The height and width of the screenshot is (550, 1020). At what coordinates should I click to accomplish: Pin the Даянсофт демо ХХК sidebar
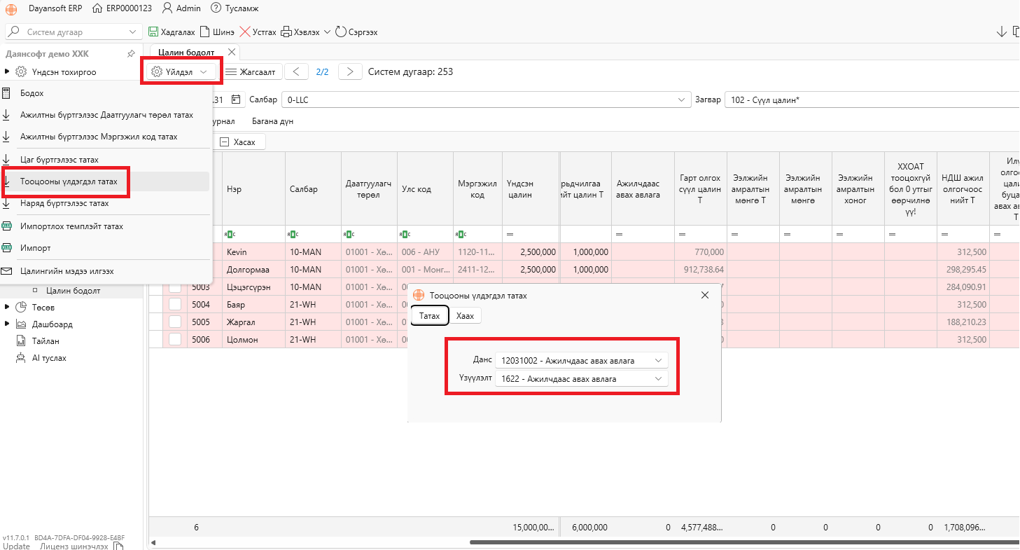point(131,54)
